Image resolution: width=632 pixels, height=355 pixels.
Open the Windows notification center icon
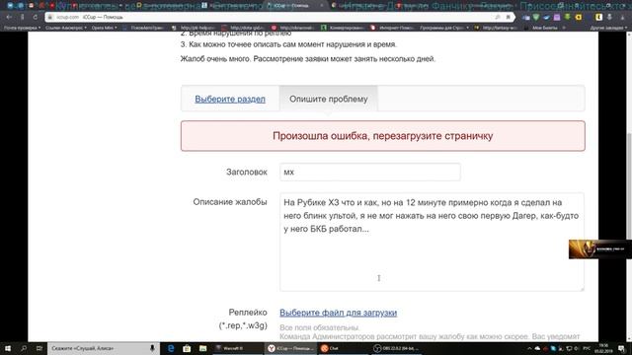pos(622,348)
